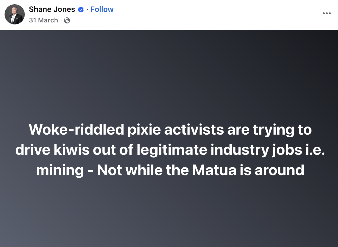Screen dimensions: 338x247
Task: Click the blue verified badge
Action: (81, 10)
